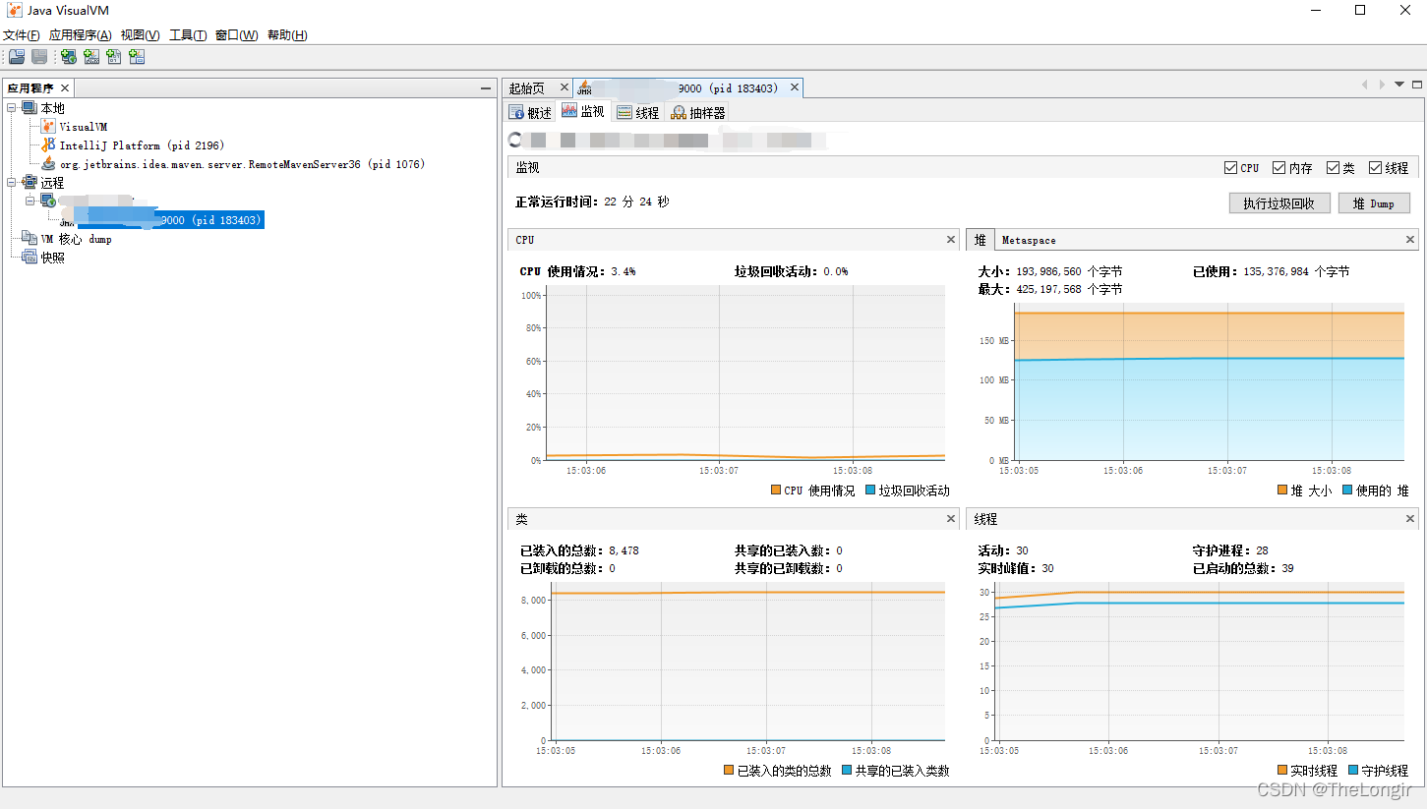The height and width of the screenshot is (809, 1427).
Task: Uncheck the CPU checkbox
Action: pyautogui.click(x=1230, y=168)
